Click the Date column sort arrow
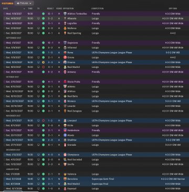 [24, 8]
